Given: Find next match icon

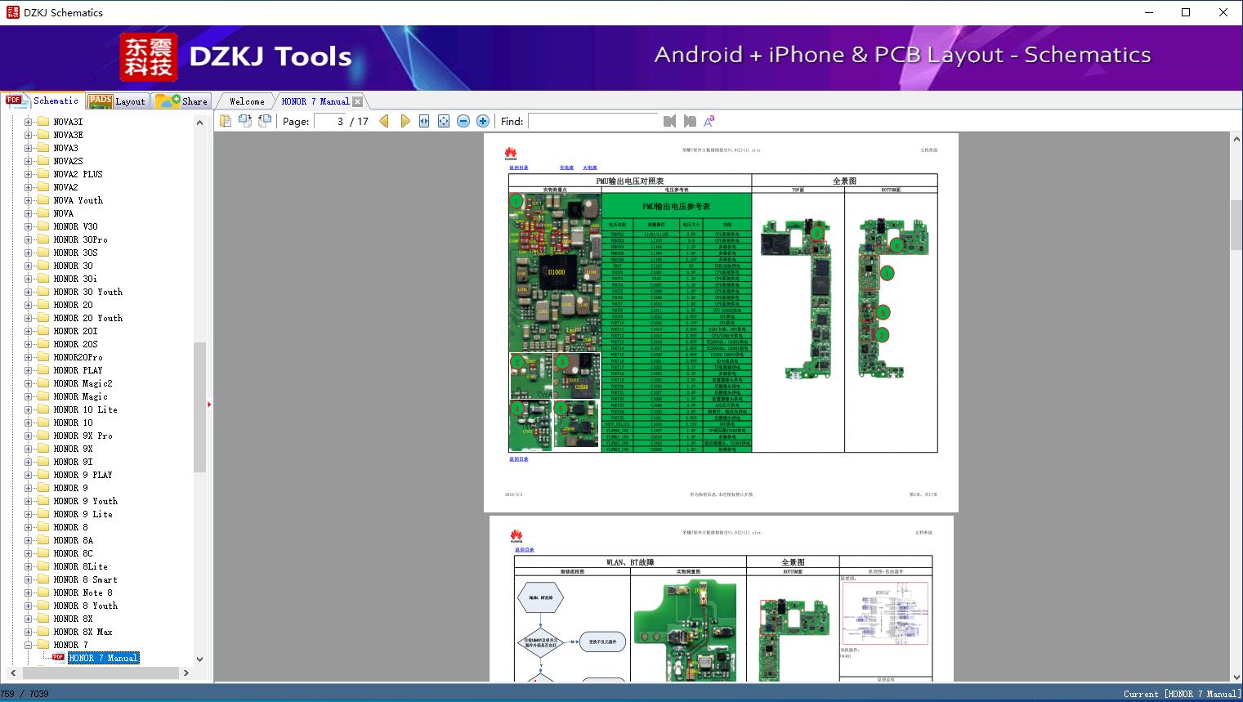Looking at the screenshot, I should [x=690, y=121].
